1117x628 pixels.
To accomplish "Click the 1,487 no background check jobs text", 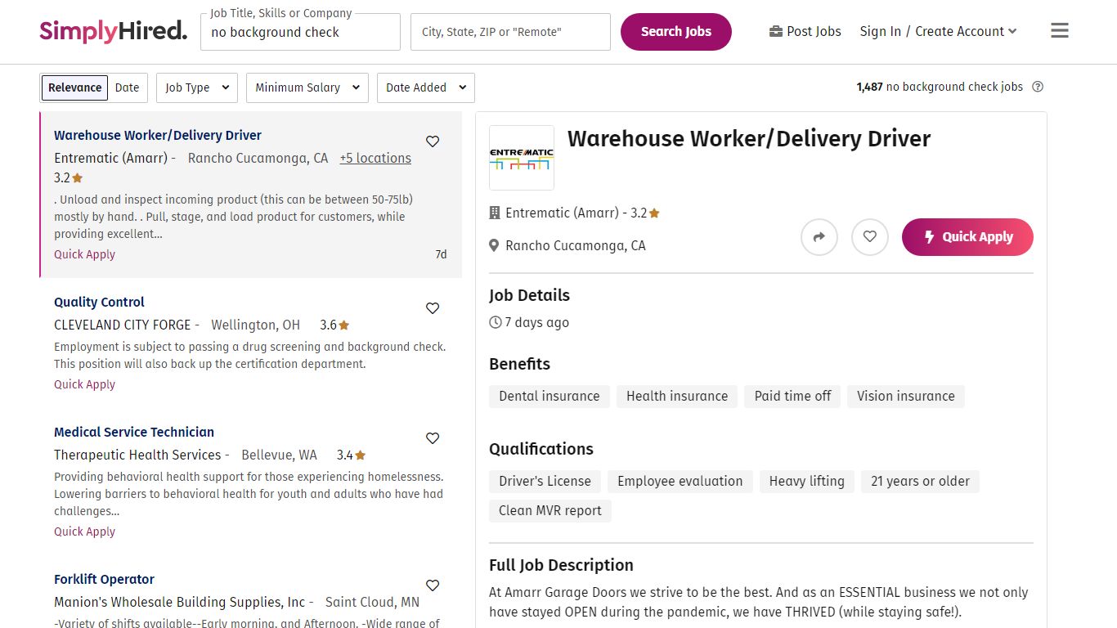I will [940, 87].
